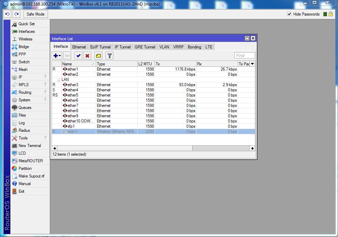The width and height of the screenshot is (338, 237).
Task: Select the disabled wlan1 row
Action: point(154,131)
